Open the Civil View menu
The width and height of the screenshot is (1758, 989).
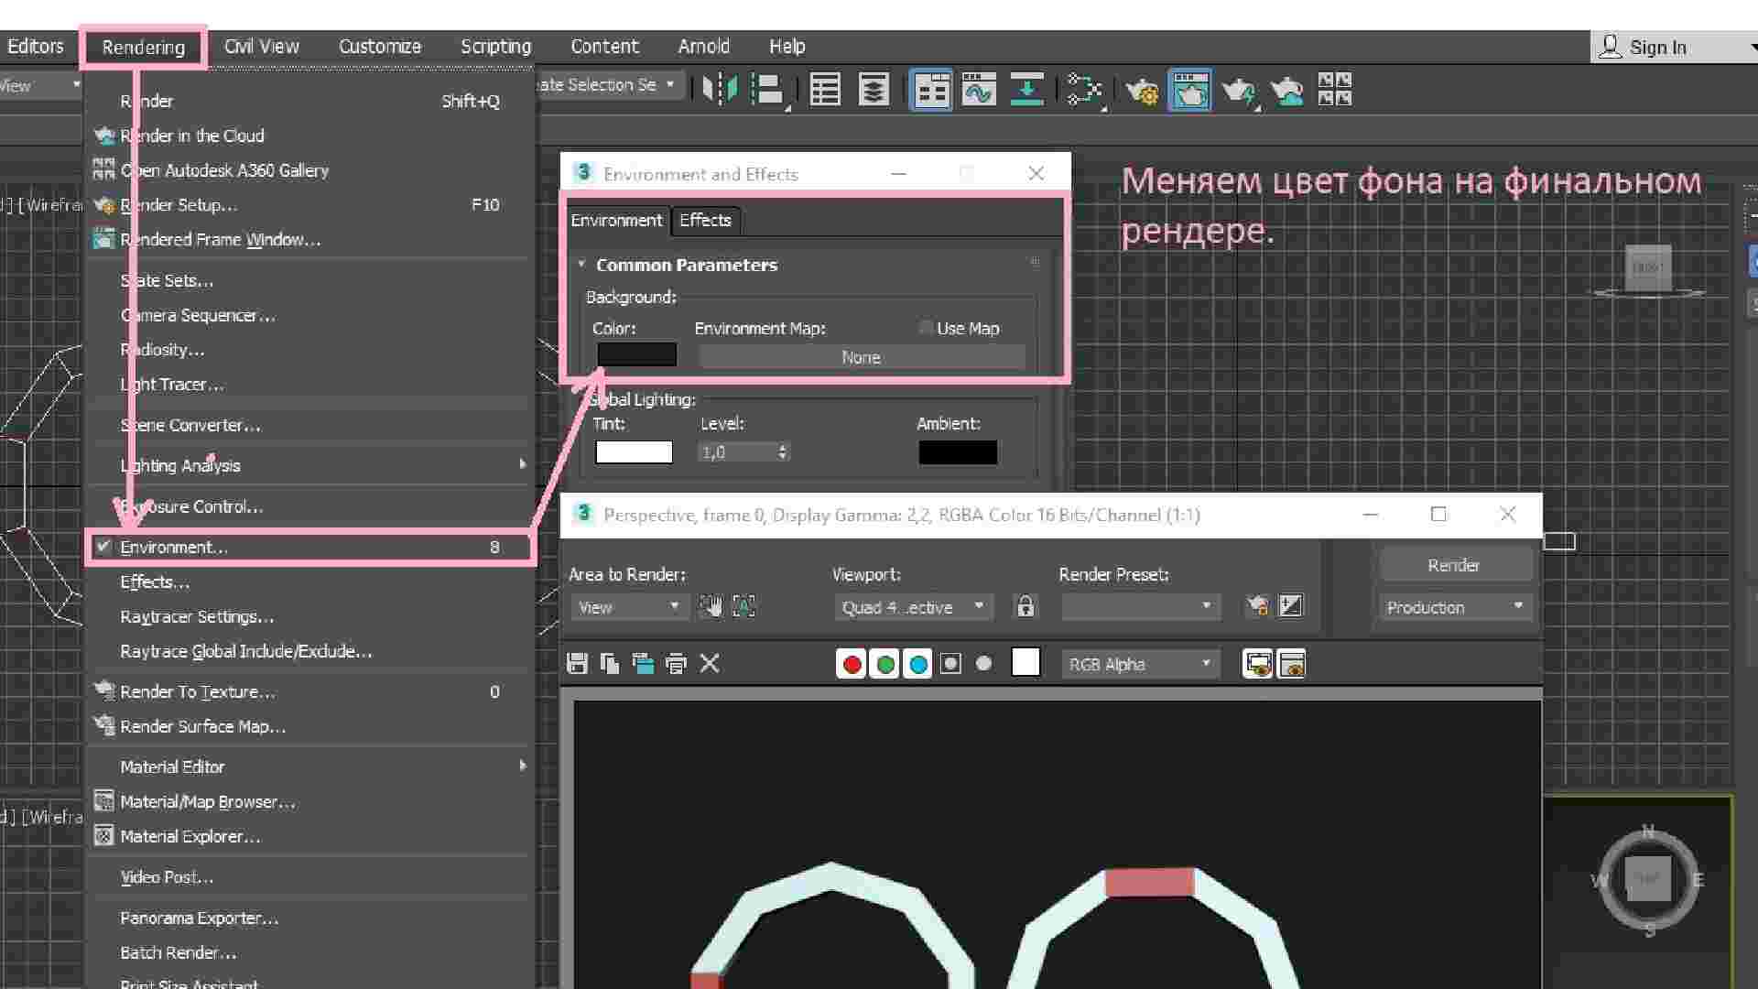(262, 47)
